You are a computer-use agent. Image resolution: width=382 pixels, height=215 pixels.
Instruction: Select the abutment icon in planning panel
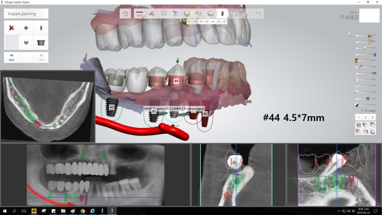click(x=42, y=43)
